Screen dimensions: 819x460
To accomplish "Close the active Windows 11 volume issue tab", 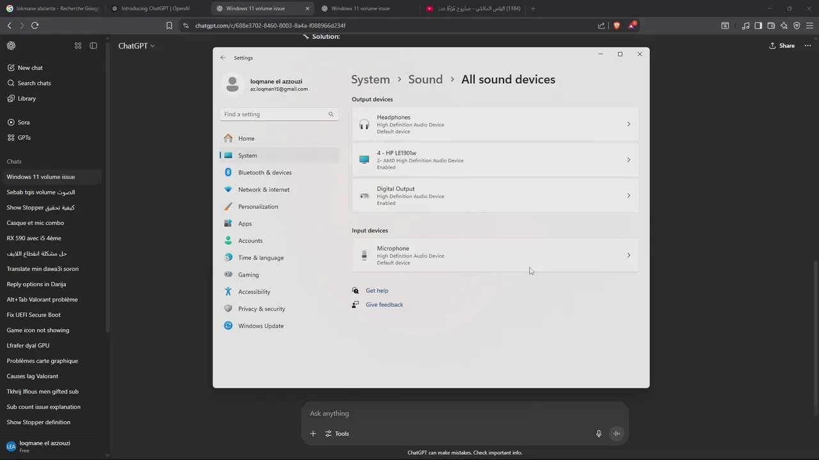I will tap(307, 9).
